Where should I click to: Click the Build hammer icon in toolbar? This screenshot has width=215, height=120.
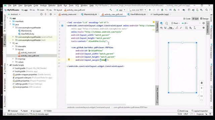(111, 10)
